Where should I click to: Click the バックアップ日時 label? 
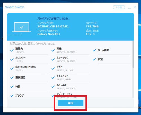click(45, 23)
